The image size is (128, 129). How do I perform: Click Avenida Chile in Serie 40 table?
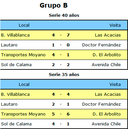point(106,65)
